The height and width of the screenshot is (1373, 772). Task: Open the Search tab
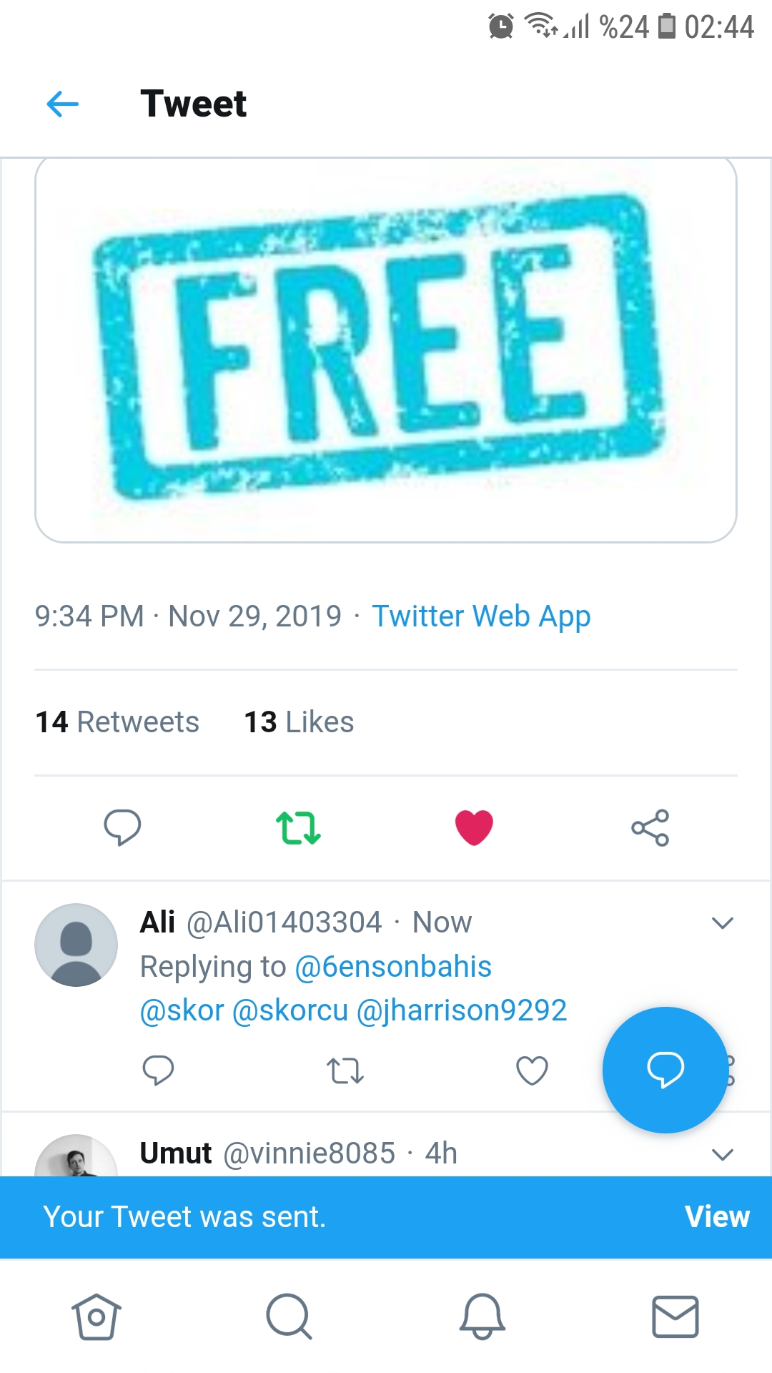click(x=289, y=1317)
